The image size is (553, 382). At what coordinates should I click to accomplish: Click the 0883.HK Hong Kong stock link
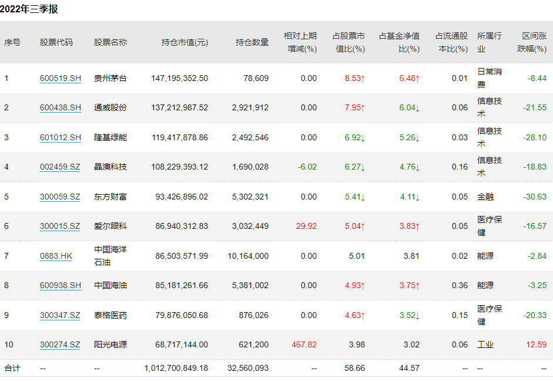56,256
